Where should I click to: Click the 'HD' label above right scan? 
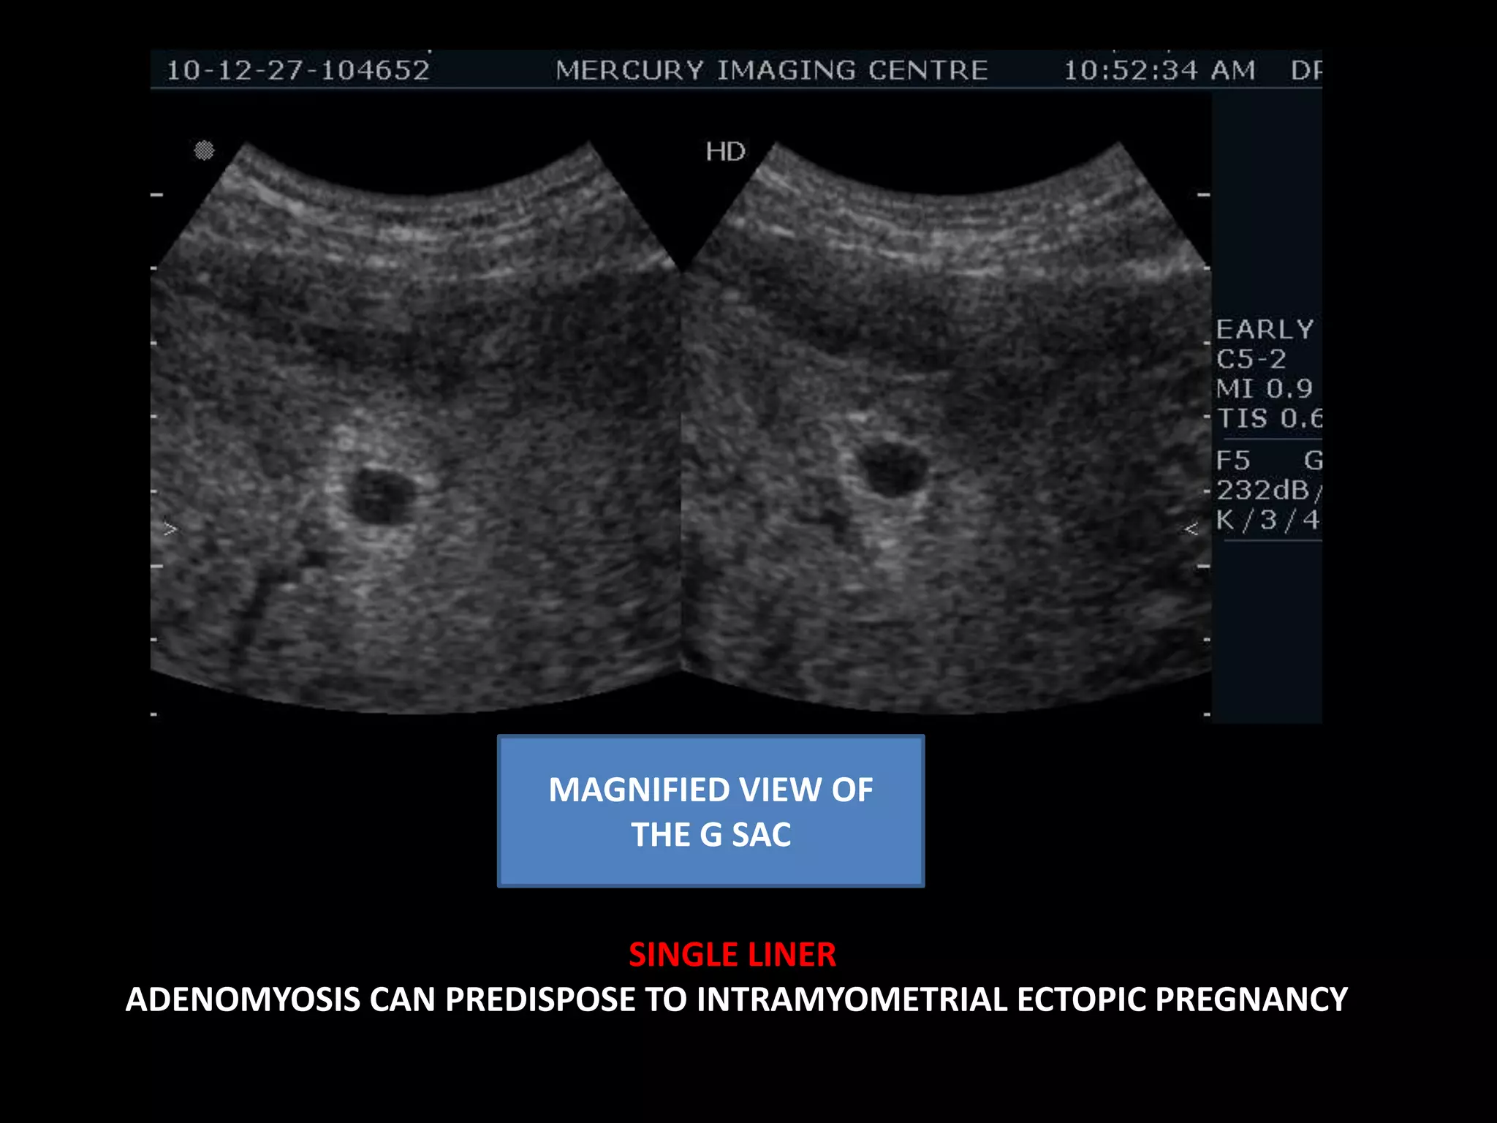[x=725, y=151]
